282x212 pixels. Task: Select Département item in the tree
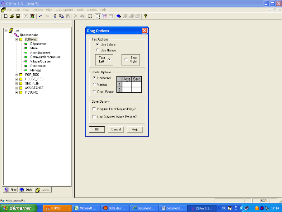[x=38, y=43]
